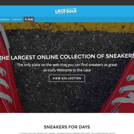This screenshot has width=134, height=134.
Task: Select the hero subtitle paragraph text
Action: click(x=67, y=67)
